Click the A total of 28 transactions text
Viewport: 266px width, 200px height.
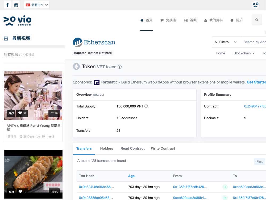pos(102,161)
